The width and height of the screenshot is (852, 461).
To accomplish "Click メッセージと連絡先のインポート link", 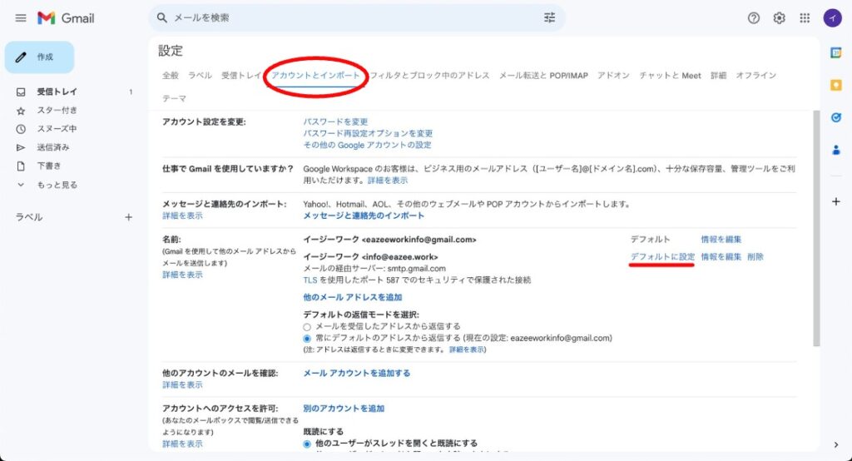I will pyautogui.click(x=364, y=216).
